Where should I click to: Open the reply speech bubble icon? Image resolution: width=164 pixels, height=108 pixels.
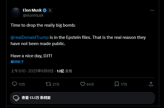14,84
